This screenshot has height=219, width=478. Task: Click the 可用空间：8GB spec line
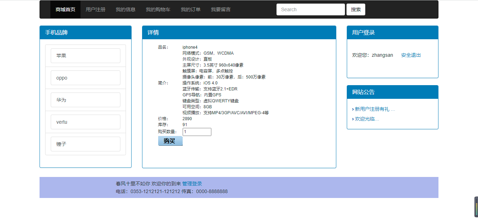click(x=197, y=107)
